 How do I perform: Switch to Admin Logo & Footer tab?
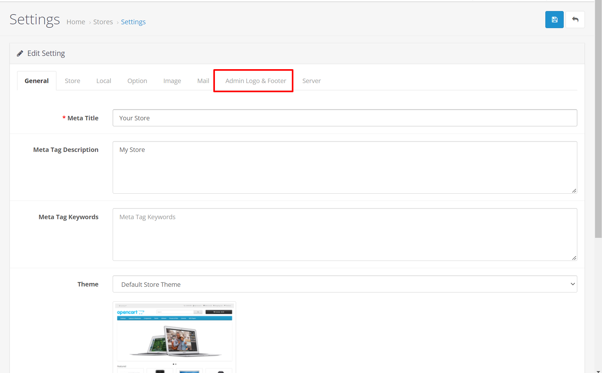click(x=255, y=81)
